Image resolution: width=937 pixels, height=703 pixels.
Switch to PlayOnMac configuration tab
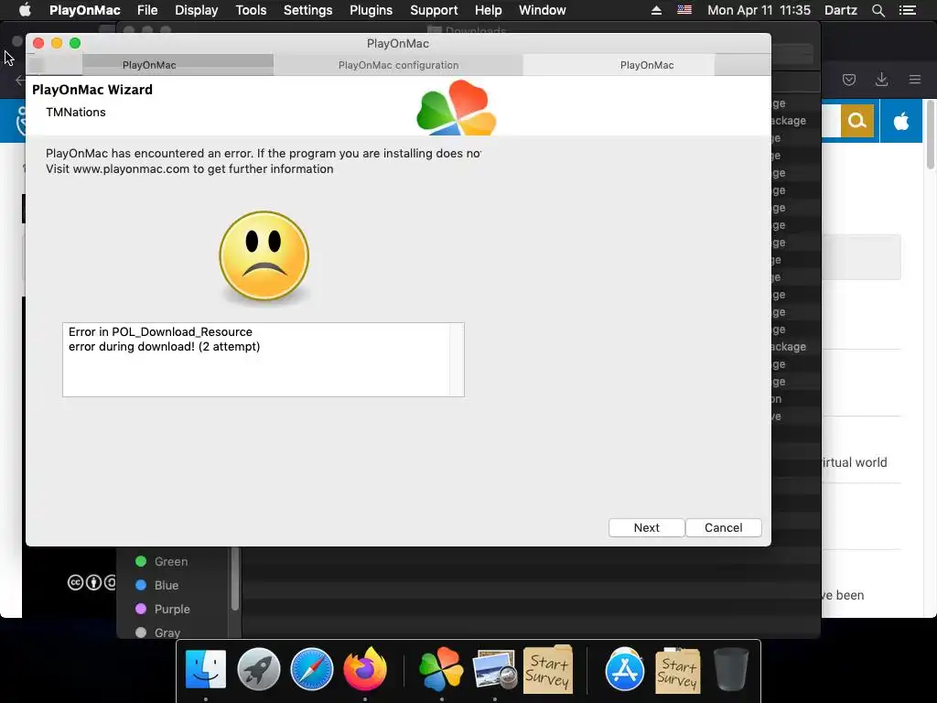tap(398, 65)
